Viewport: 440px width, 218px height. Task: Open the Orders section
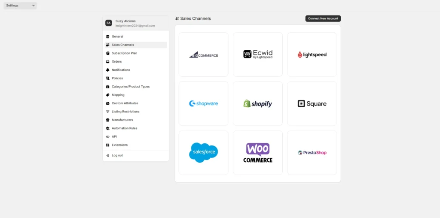tap(117, 62)
